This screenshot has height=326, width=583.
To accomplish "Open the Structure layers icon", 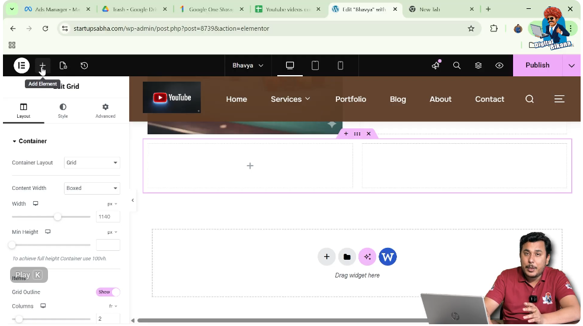I will [478, 65].
